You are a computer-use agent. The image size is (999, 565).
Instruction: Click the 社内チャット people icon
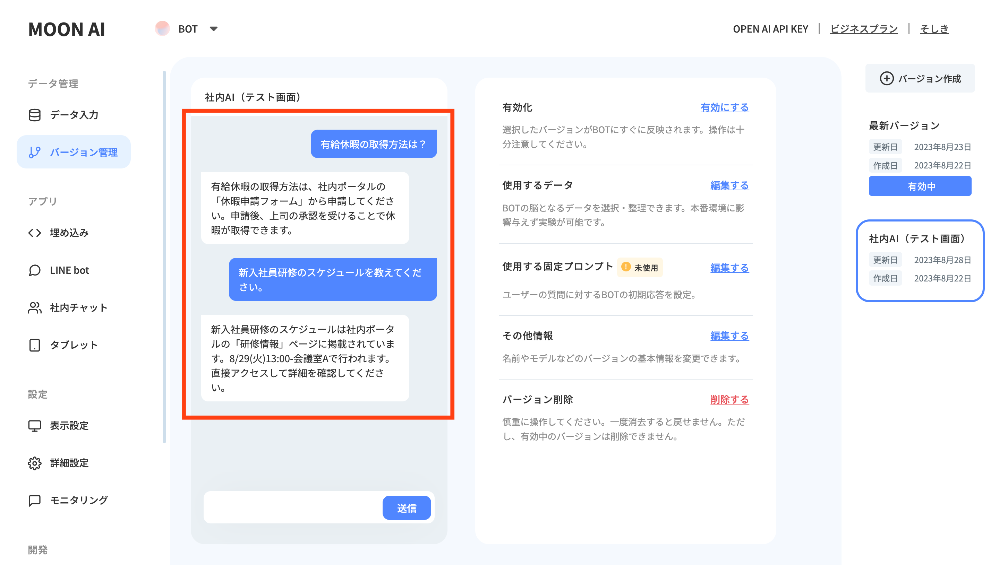pyautogui.click(x=35, y=308)
